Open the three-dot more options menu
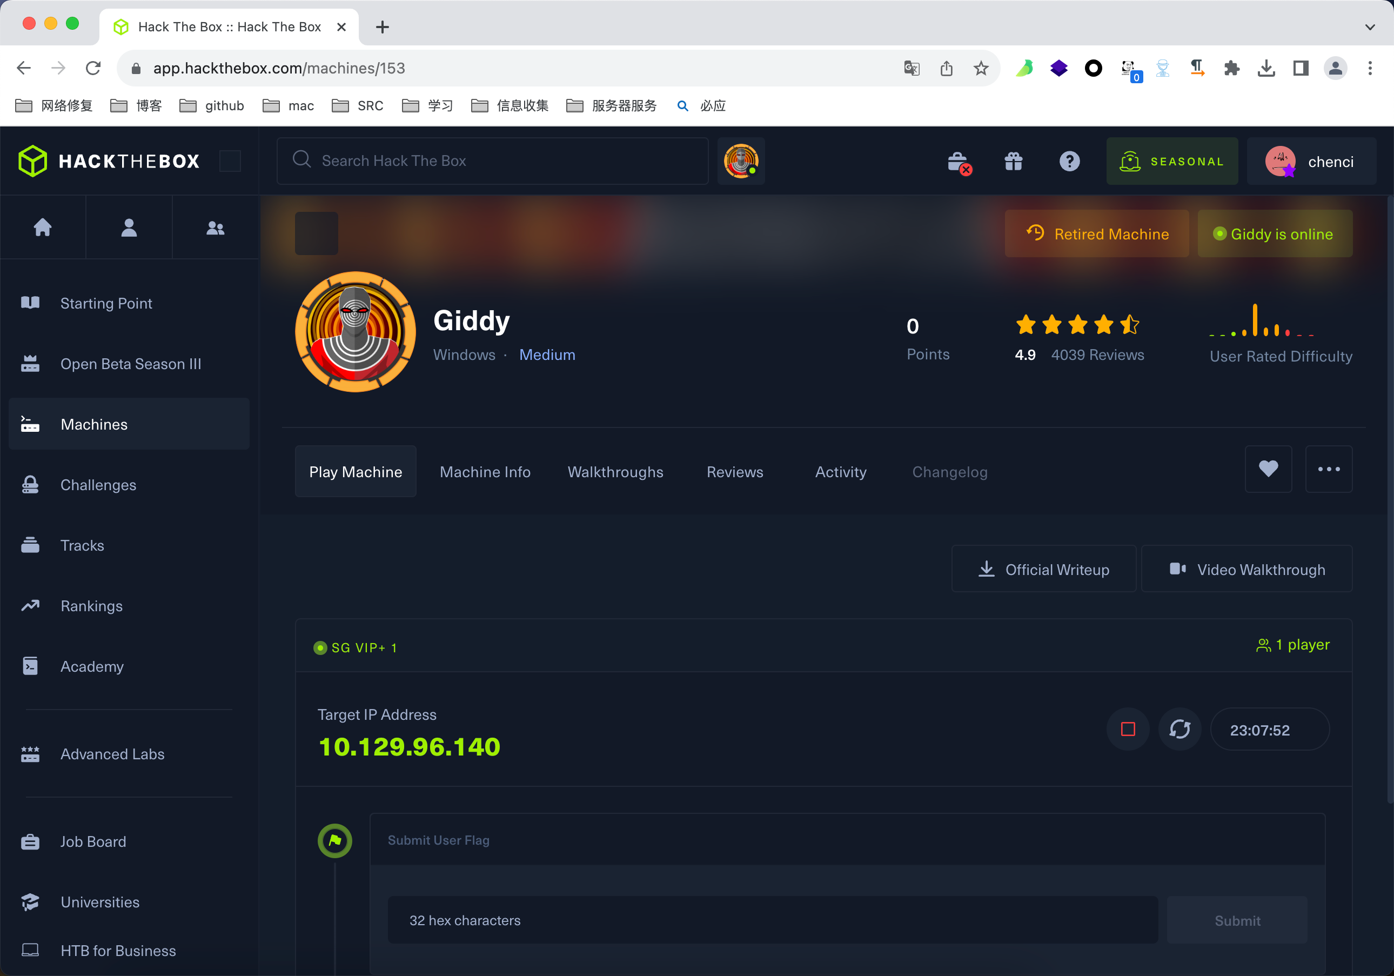The image size is (1394, 976). [1329, 469]
